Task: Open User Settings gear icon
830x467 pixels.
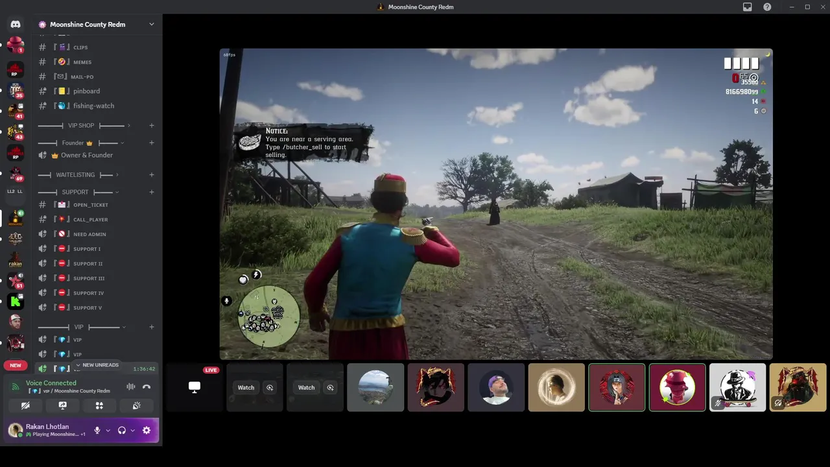Action: coord(147,430)
